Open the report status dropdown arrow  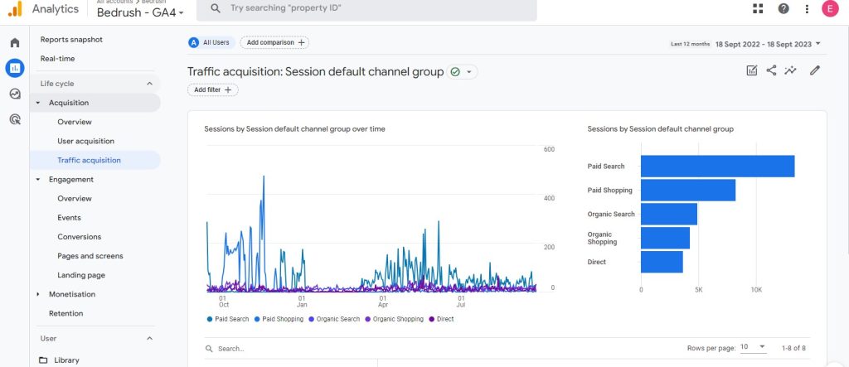coord(469,72)
